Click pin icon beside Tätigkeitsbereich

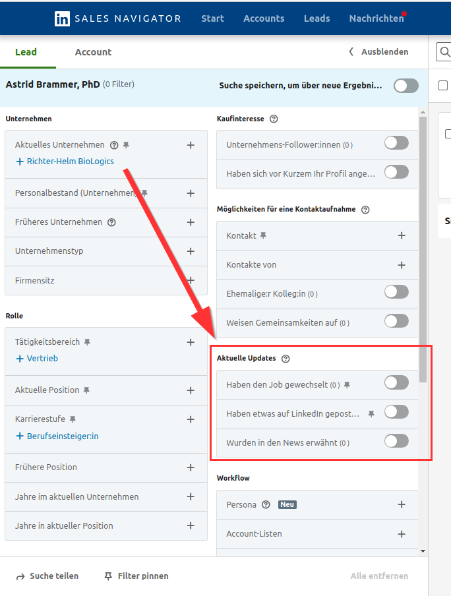[87, 342]
